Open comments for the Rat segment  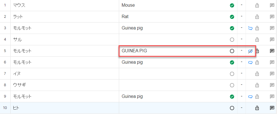(272, 17)
